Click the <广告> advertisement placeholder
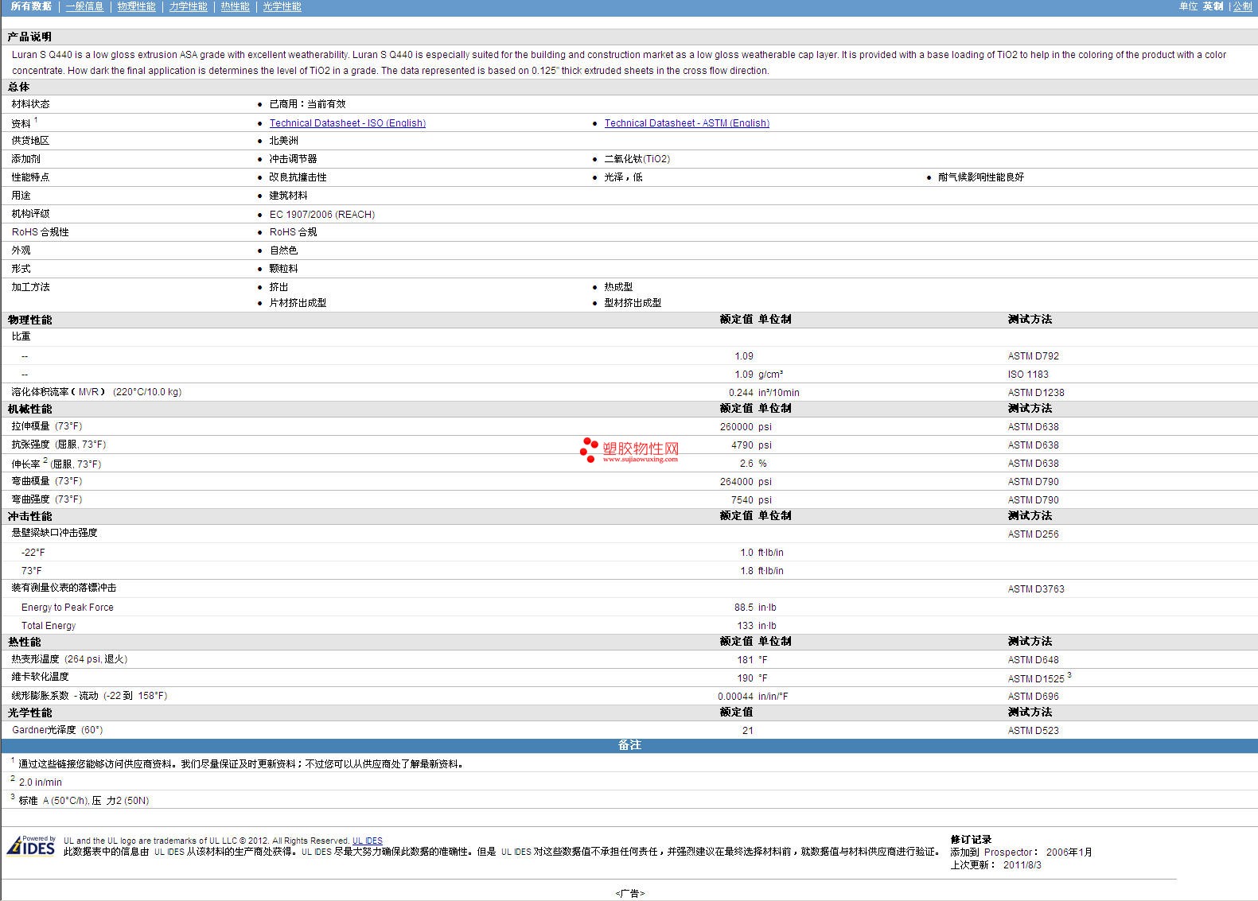Screen dimensions: 1258x901 click(629, 893)
